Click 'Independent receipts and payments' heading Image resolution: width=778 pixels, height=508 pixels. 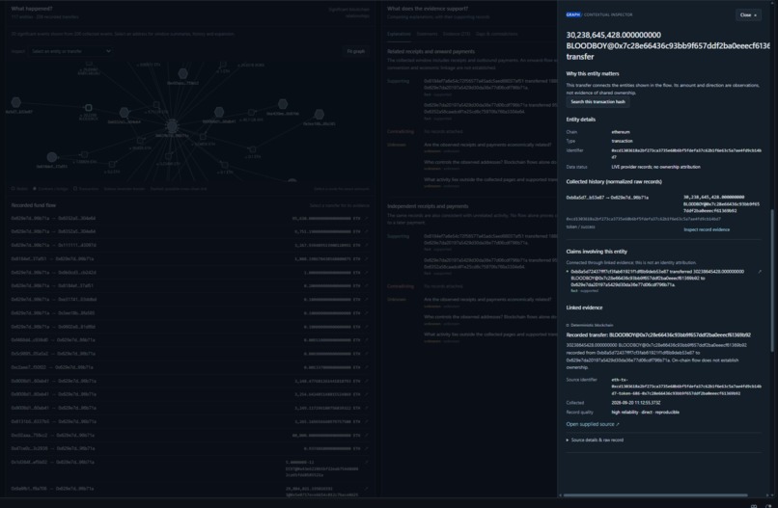point(428,206)
